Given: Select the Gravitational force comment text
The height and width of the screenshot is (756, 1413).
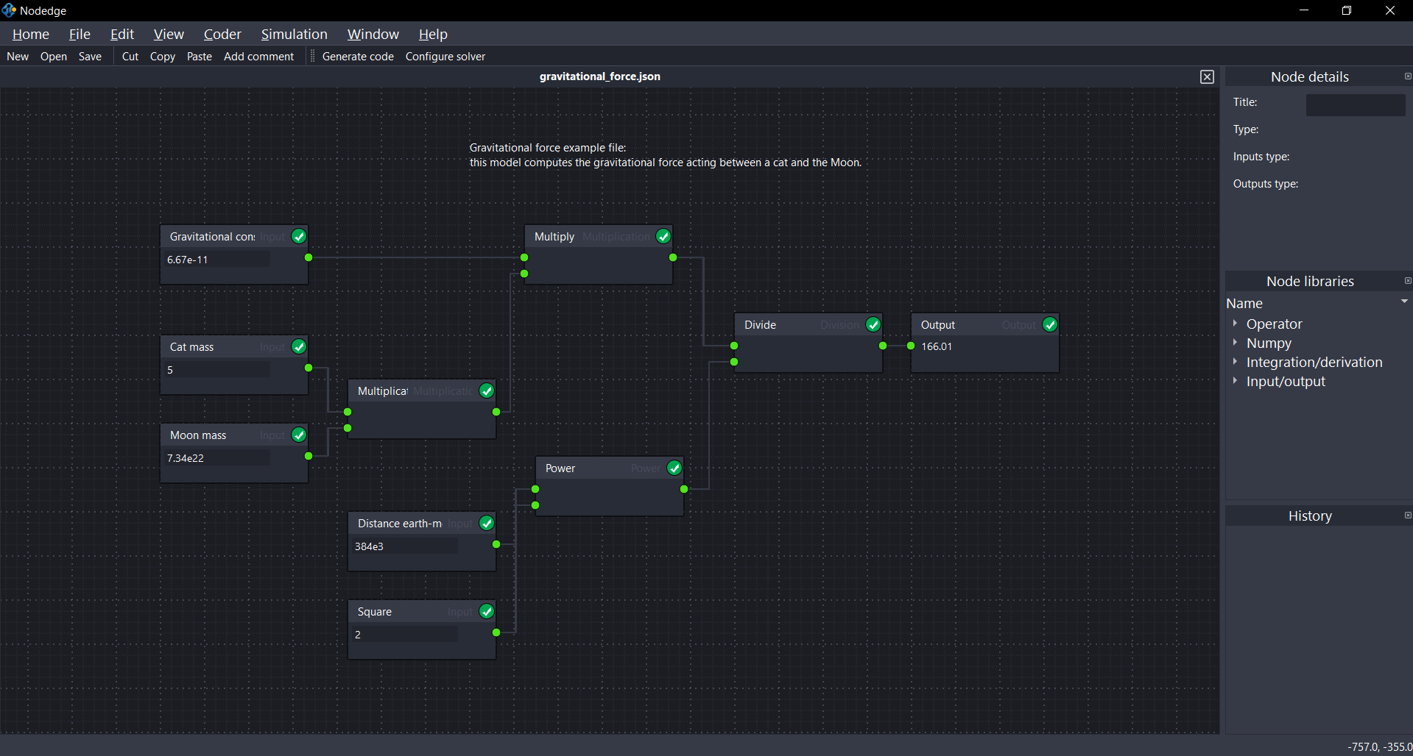Looking at the screenshot, I should point(666,155).
